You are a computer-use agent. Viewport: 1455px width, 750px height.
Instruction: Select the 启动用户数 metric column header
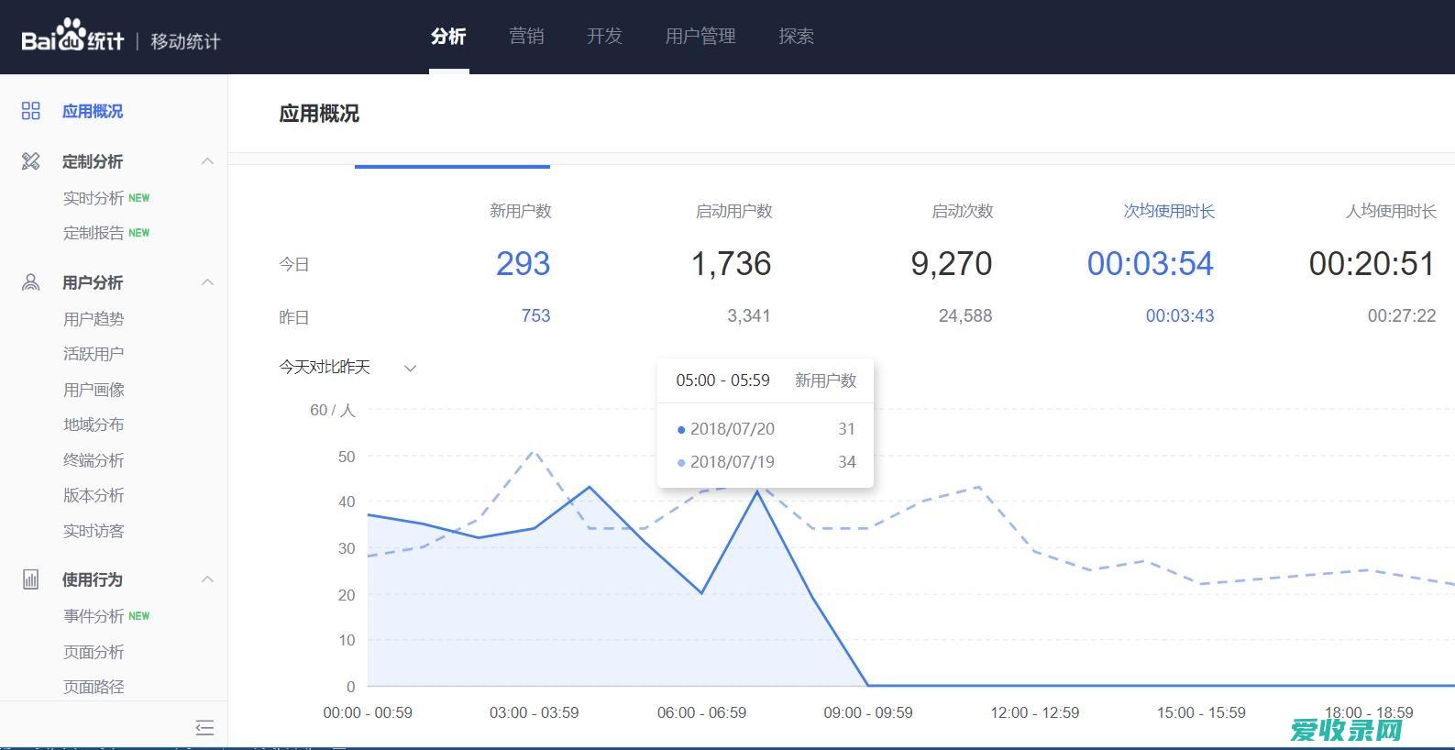click(733, 211)
